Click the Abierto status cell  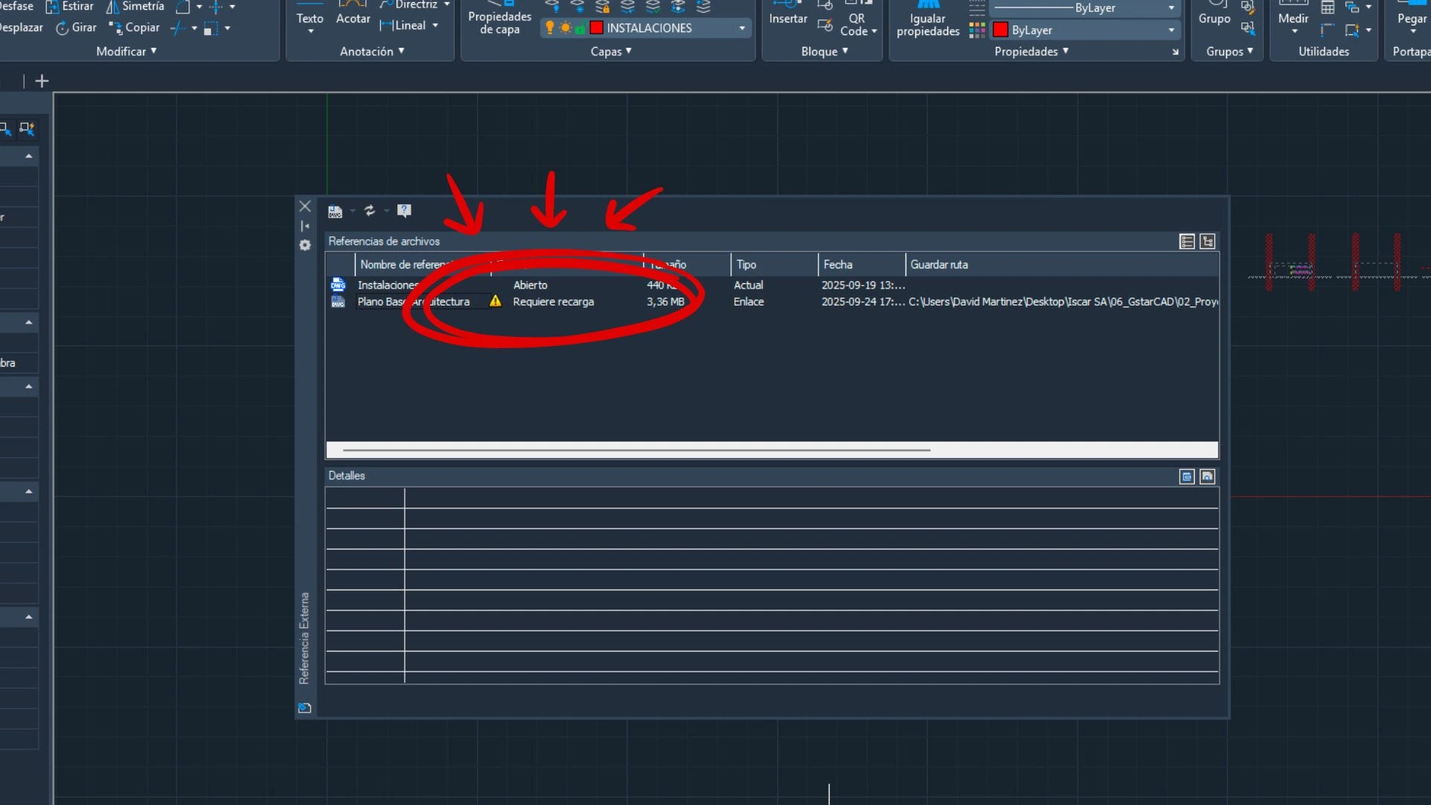(x=530, y=285)
